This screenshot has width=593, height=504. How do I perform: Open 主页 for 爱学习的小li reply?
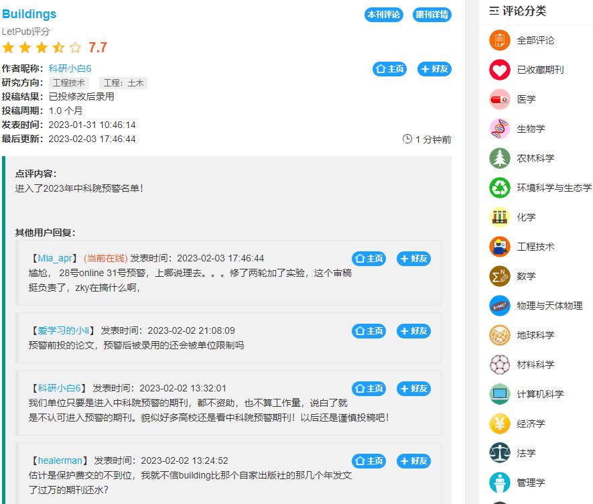click(x=369, y=331)
